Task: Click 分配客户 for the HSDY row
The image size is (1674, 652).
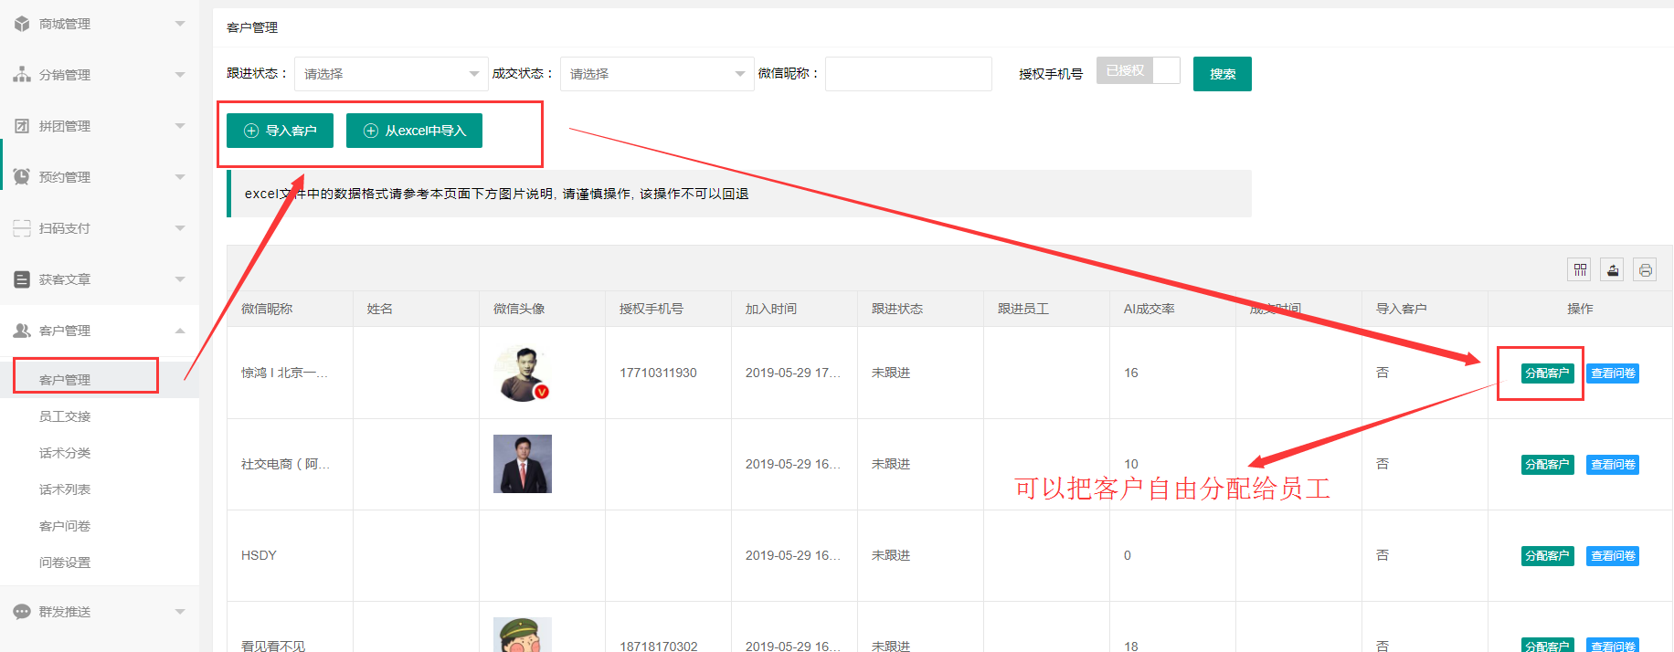Action: [x=1547, y=556]
